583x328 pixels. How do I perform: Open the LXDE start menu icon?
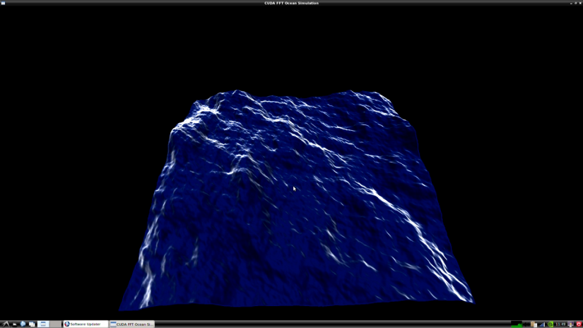(x=6, y=324)
